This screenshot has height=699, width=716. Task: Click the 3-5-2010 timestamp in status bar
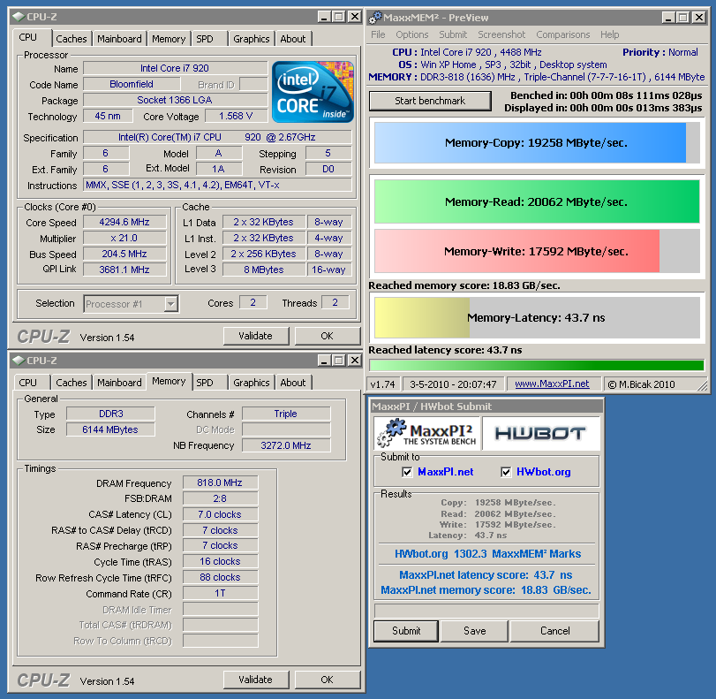pyautogui.click(x=453, y=384)
